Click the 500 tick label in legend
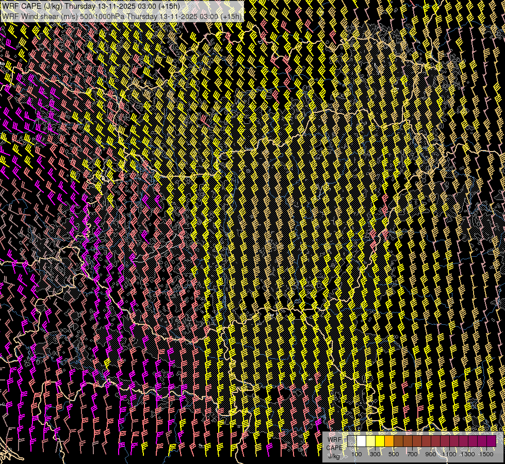The width and height of the screenshot is (505, 464). [394, 454]
